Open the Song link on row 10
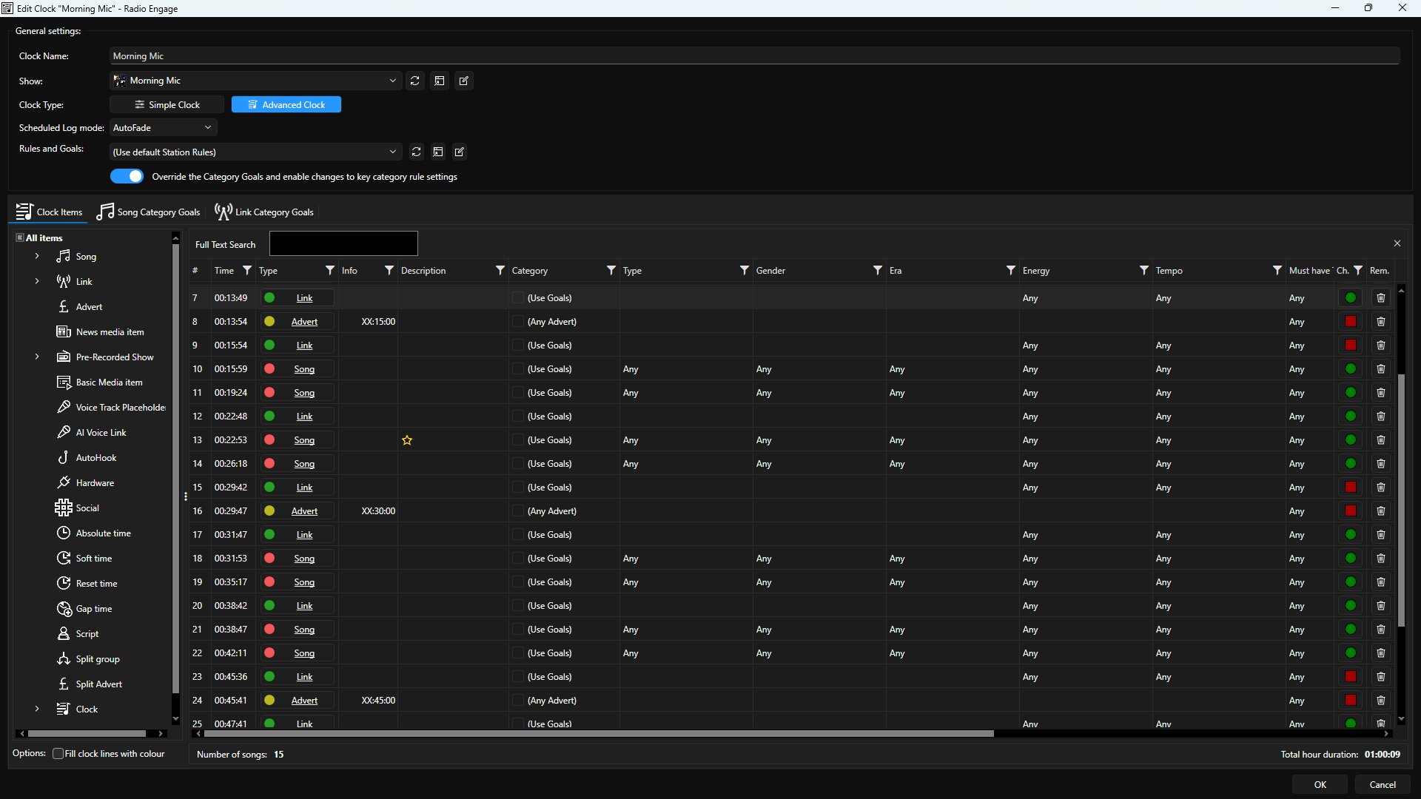The image size is (1421, 799). pyautogui.click(x=304, y=369)
